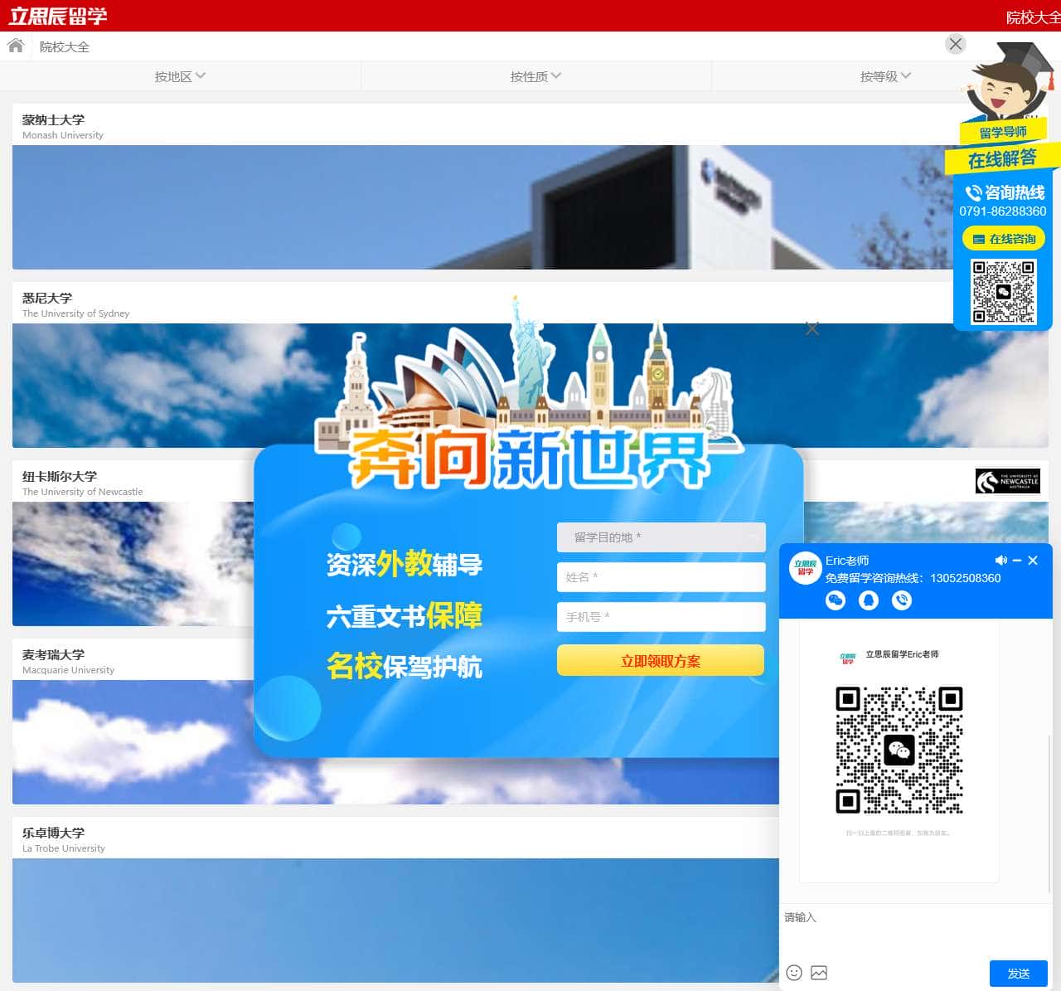Expand the 按等级 filter dropdown

(885, 76)
